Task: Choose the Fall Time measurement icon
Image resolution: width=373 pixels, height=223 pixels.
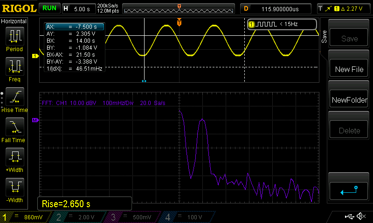Action: click(x=14, y=127)
